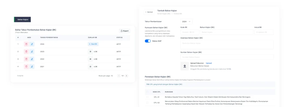Click 'Pilih CPL yang terkait' info banner
Image resolution: width=290 pixels, height=107 pixels.
[210, 84]
